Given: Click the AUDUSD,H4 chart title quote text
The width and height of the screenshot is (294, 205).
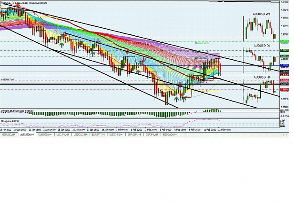Looking at the screenshot, I should click(24, 3).
